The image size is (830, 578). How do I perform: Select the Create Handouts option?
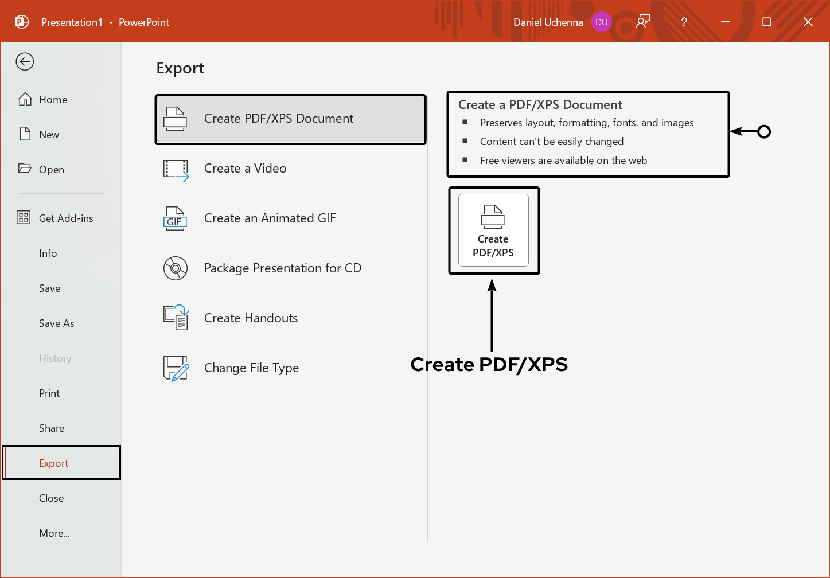[251, 318]
